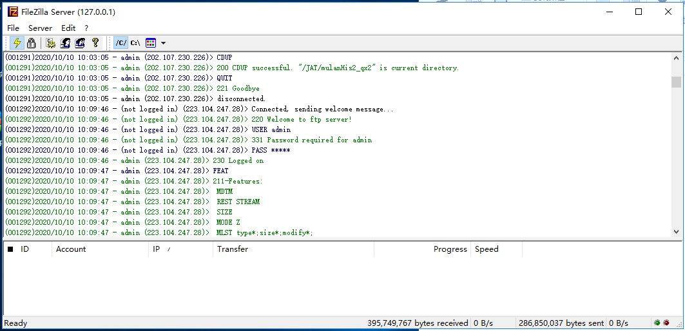This screenshot has height=331, width=685.
Task: Click the Ready status bar text
Action: [15, 323]
